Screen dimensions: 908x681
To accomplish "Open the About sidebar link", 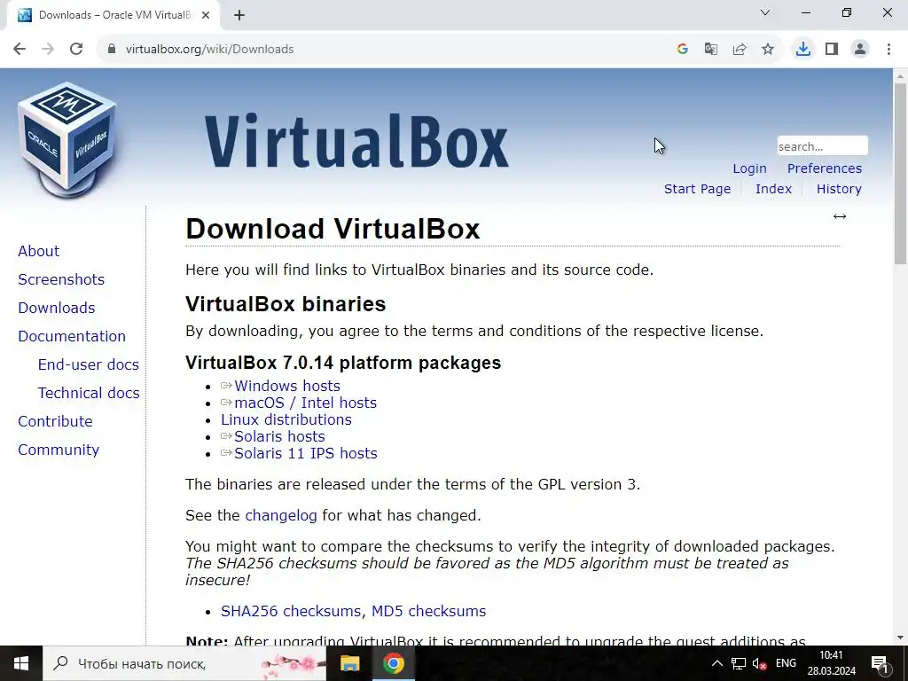I will (x=39, y=251).
